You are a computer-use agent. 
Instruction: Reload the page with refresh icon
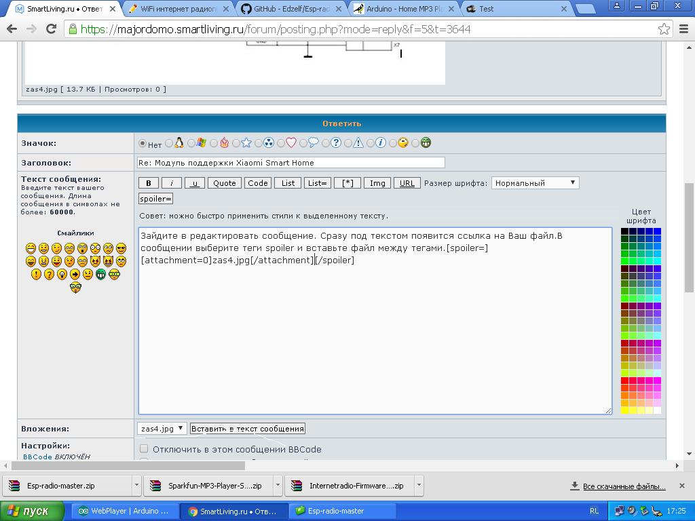(52, 29)
